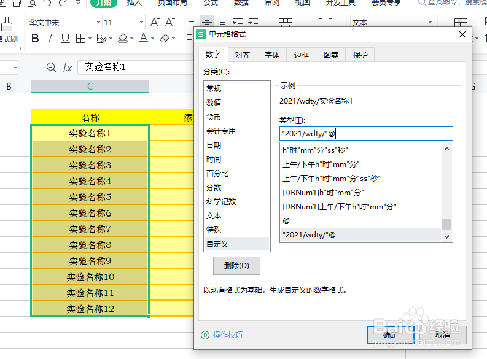This screenshot has width=487, height=359.
Task: Click the fx insert function icon
Action: click(67, 68)
